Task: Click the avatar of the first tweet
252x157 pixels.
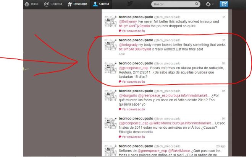Action: (111, 21)
